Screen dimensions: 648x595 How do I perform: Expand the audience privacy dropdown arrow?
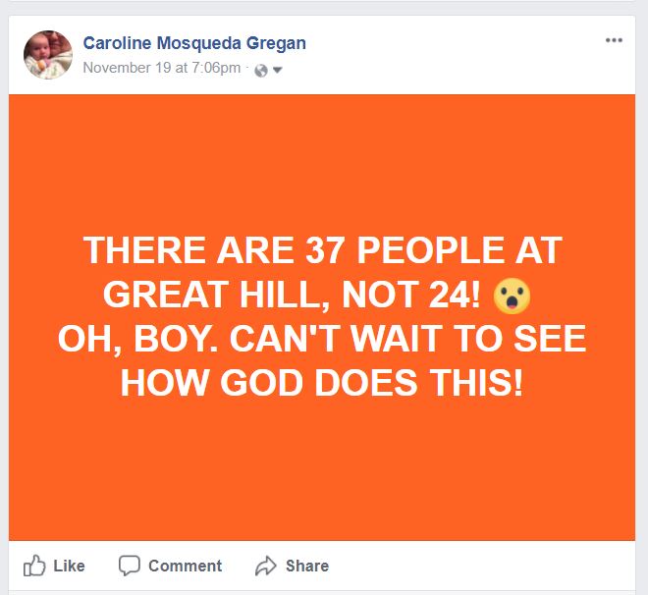(x=277, y=70)
